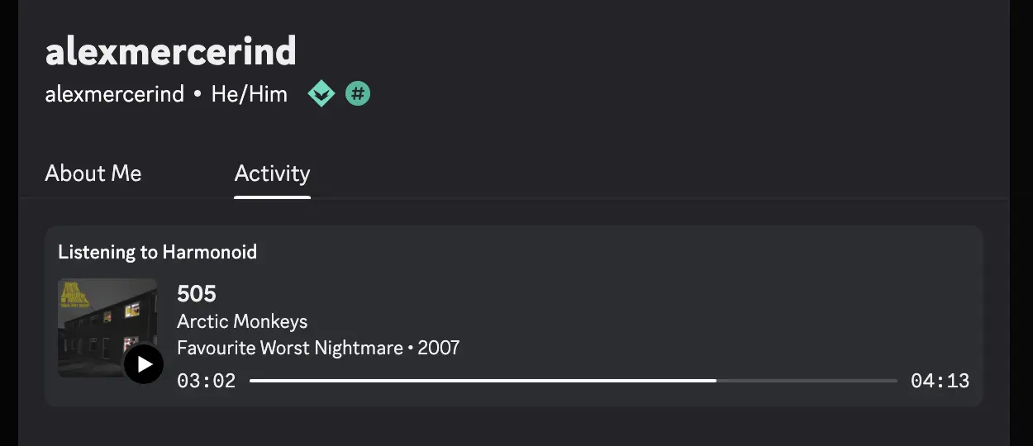Click the 2007 release year
Screen dimensions: 1033x446
click(439, 348)
